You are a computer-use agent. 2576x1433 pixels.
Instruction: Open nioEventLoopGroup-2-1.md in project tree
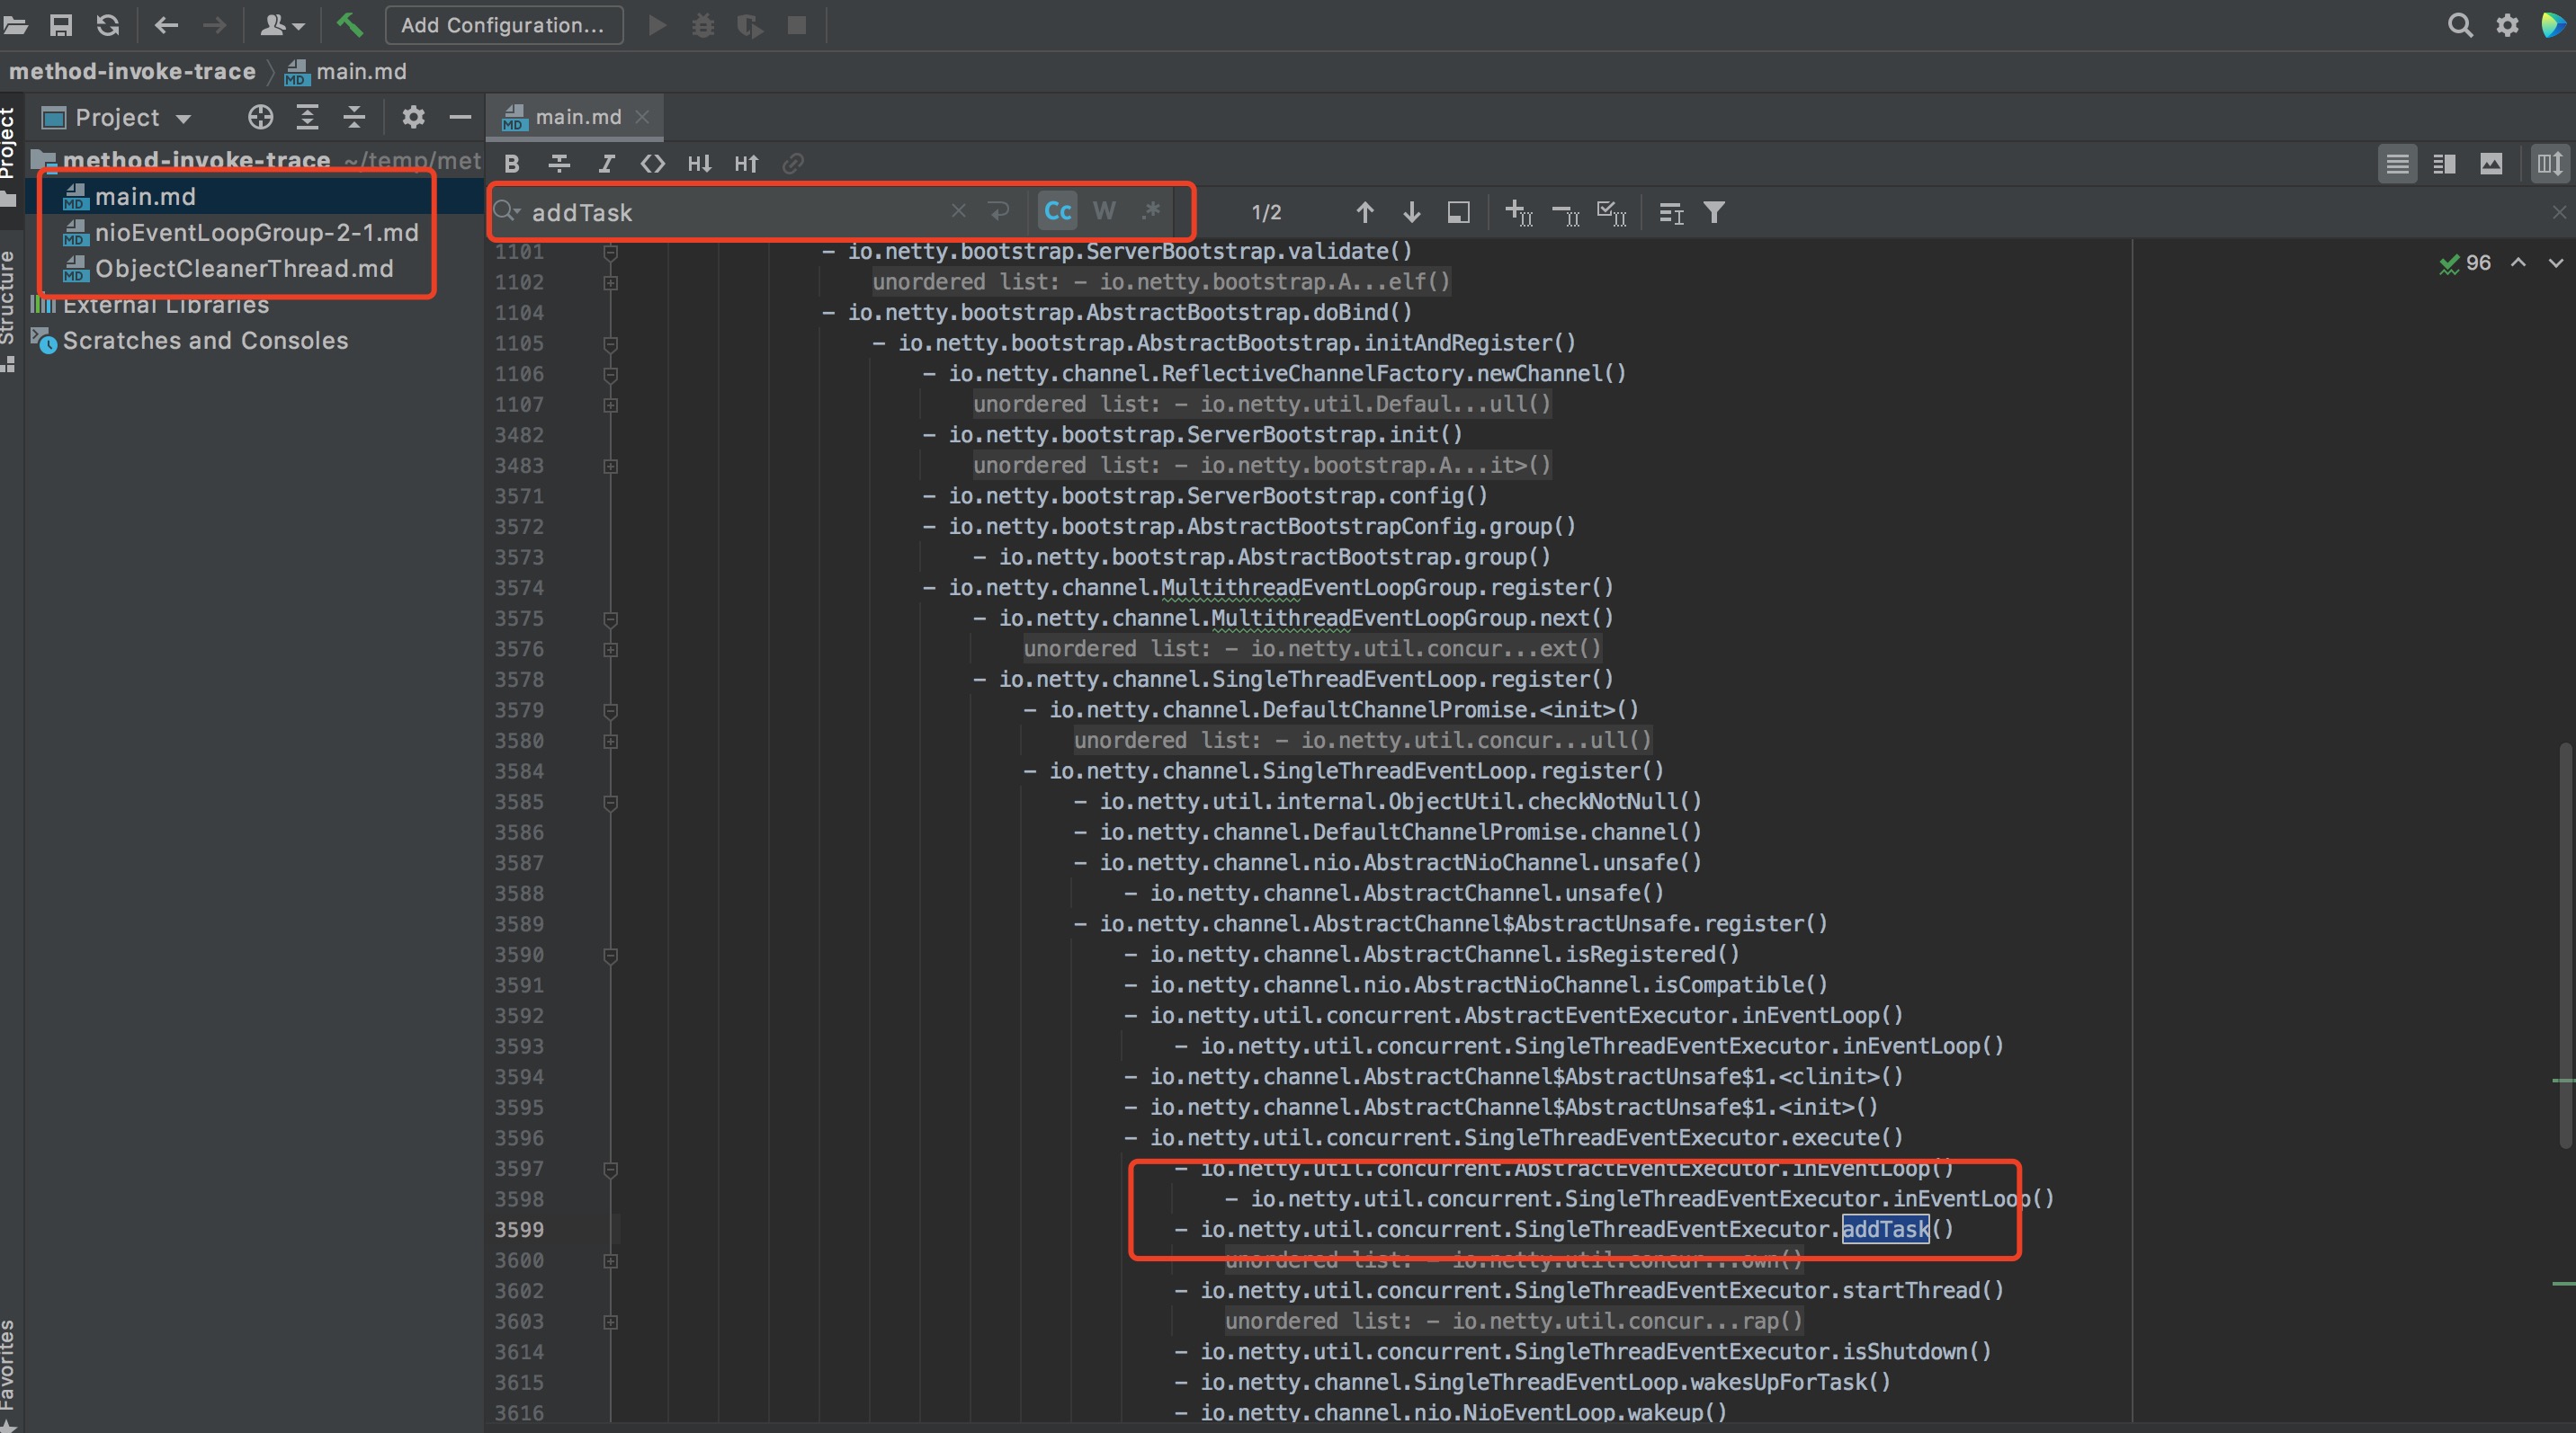click(256, 233)
